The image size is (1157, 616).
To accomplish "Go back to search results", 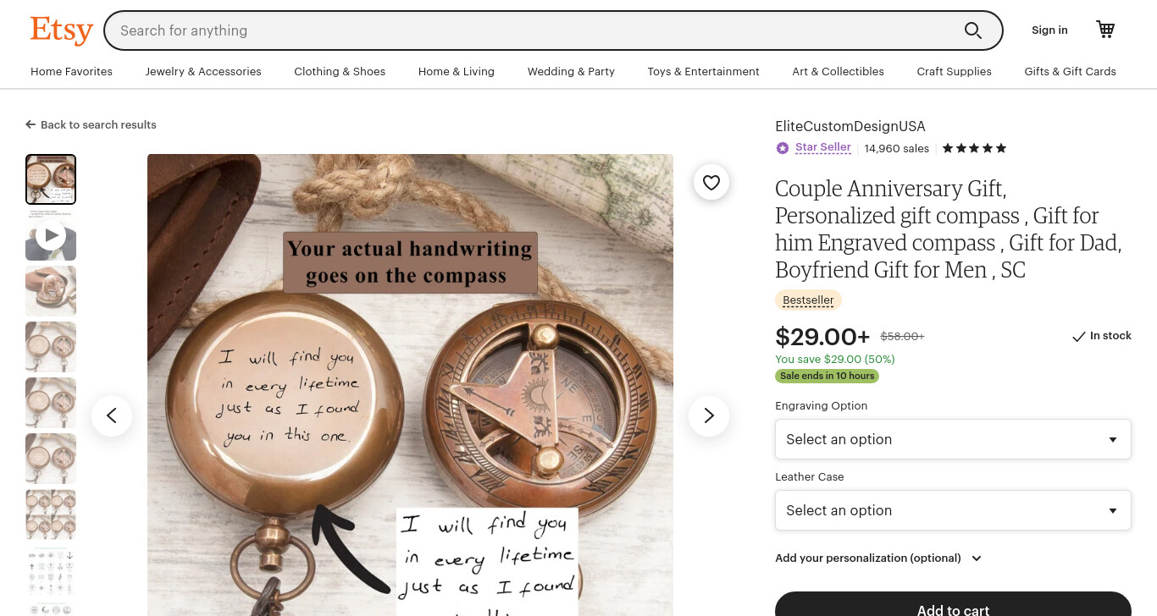I will pos(91,124).
